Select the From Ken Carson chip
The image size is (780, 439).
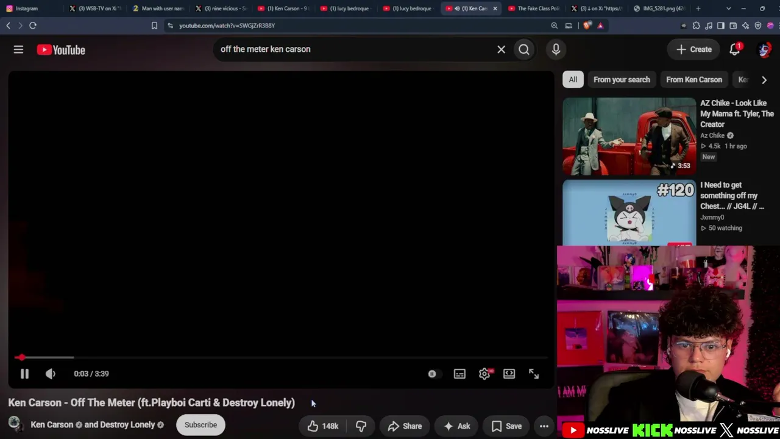pyautogui.click(x=694, y=79)
